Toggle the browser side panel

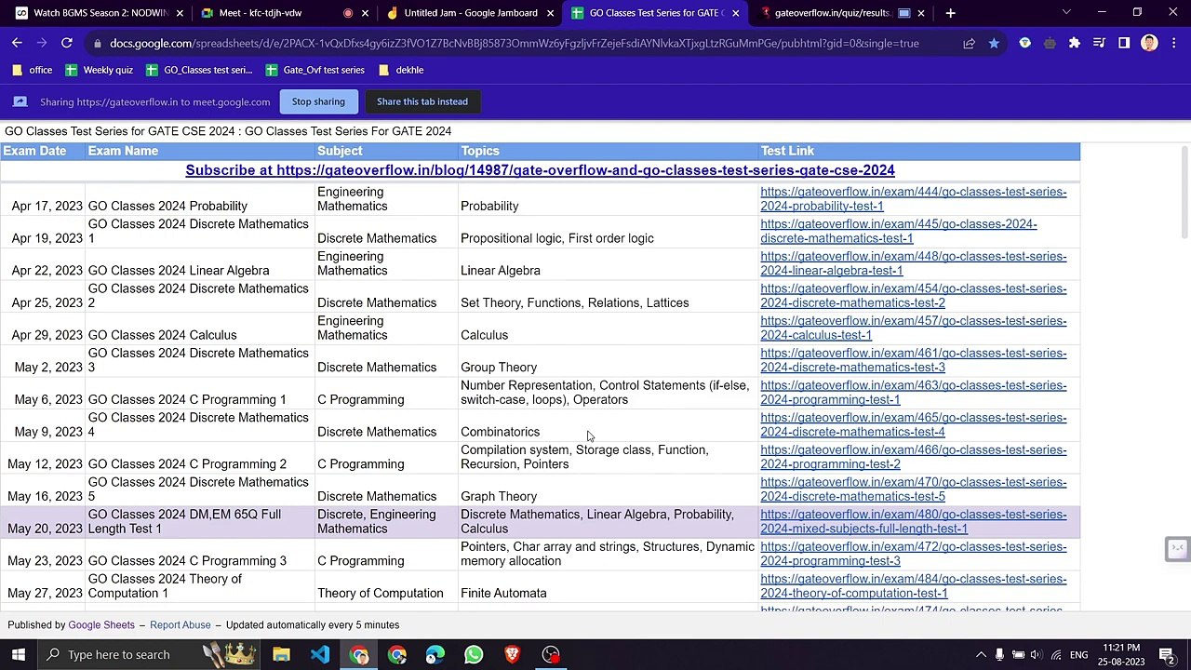1124,43
